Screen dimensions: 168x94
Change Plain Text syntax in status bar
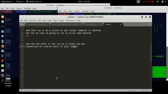(x=145, y=90)
